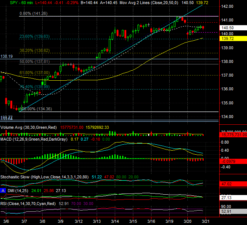The image size is (247, 225).
Task: Open the Stochastic Slow study label
Action: [x=44, y=177]
